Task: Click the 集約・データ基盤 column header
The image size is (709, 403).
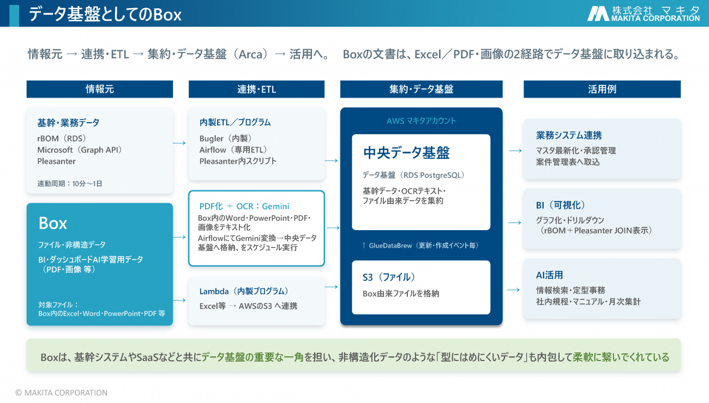Action: (421, 89)
